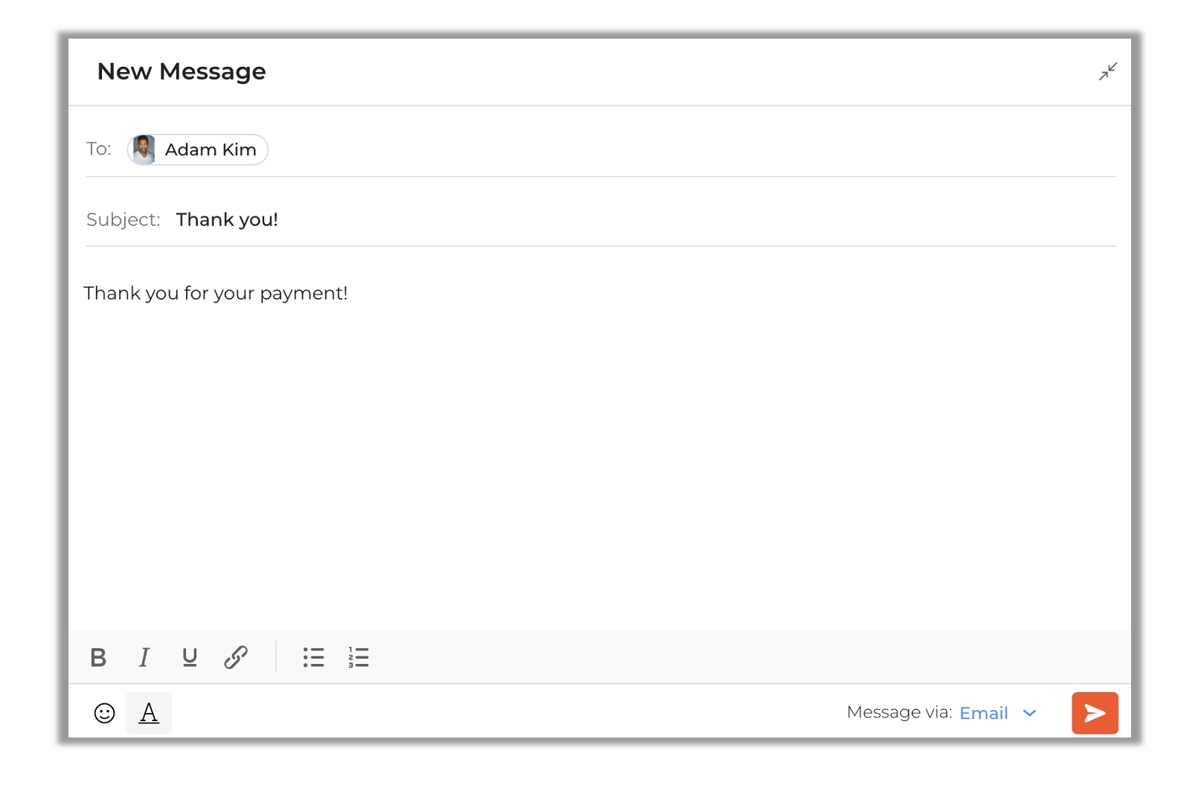Select the Adam Kim recipient chip
This screenshot has height=791, width=1204.
click(197, 149)
